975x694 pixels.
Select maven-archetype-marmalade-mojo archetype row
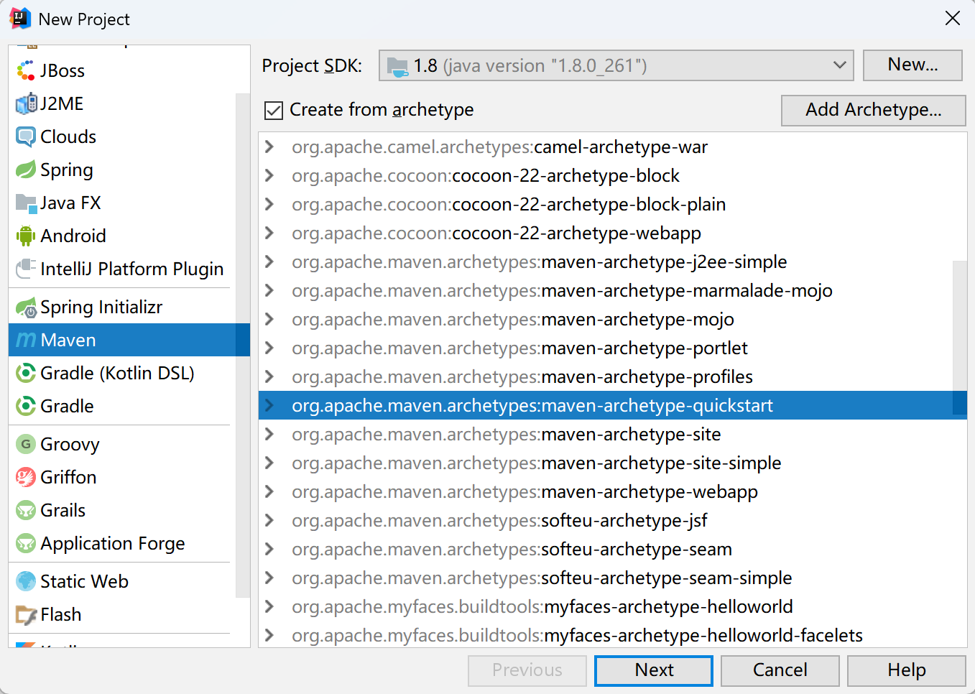pyautogui.click(x=612, y=290)
